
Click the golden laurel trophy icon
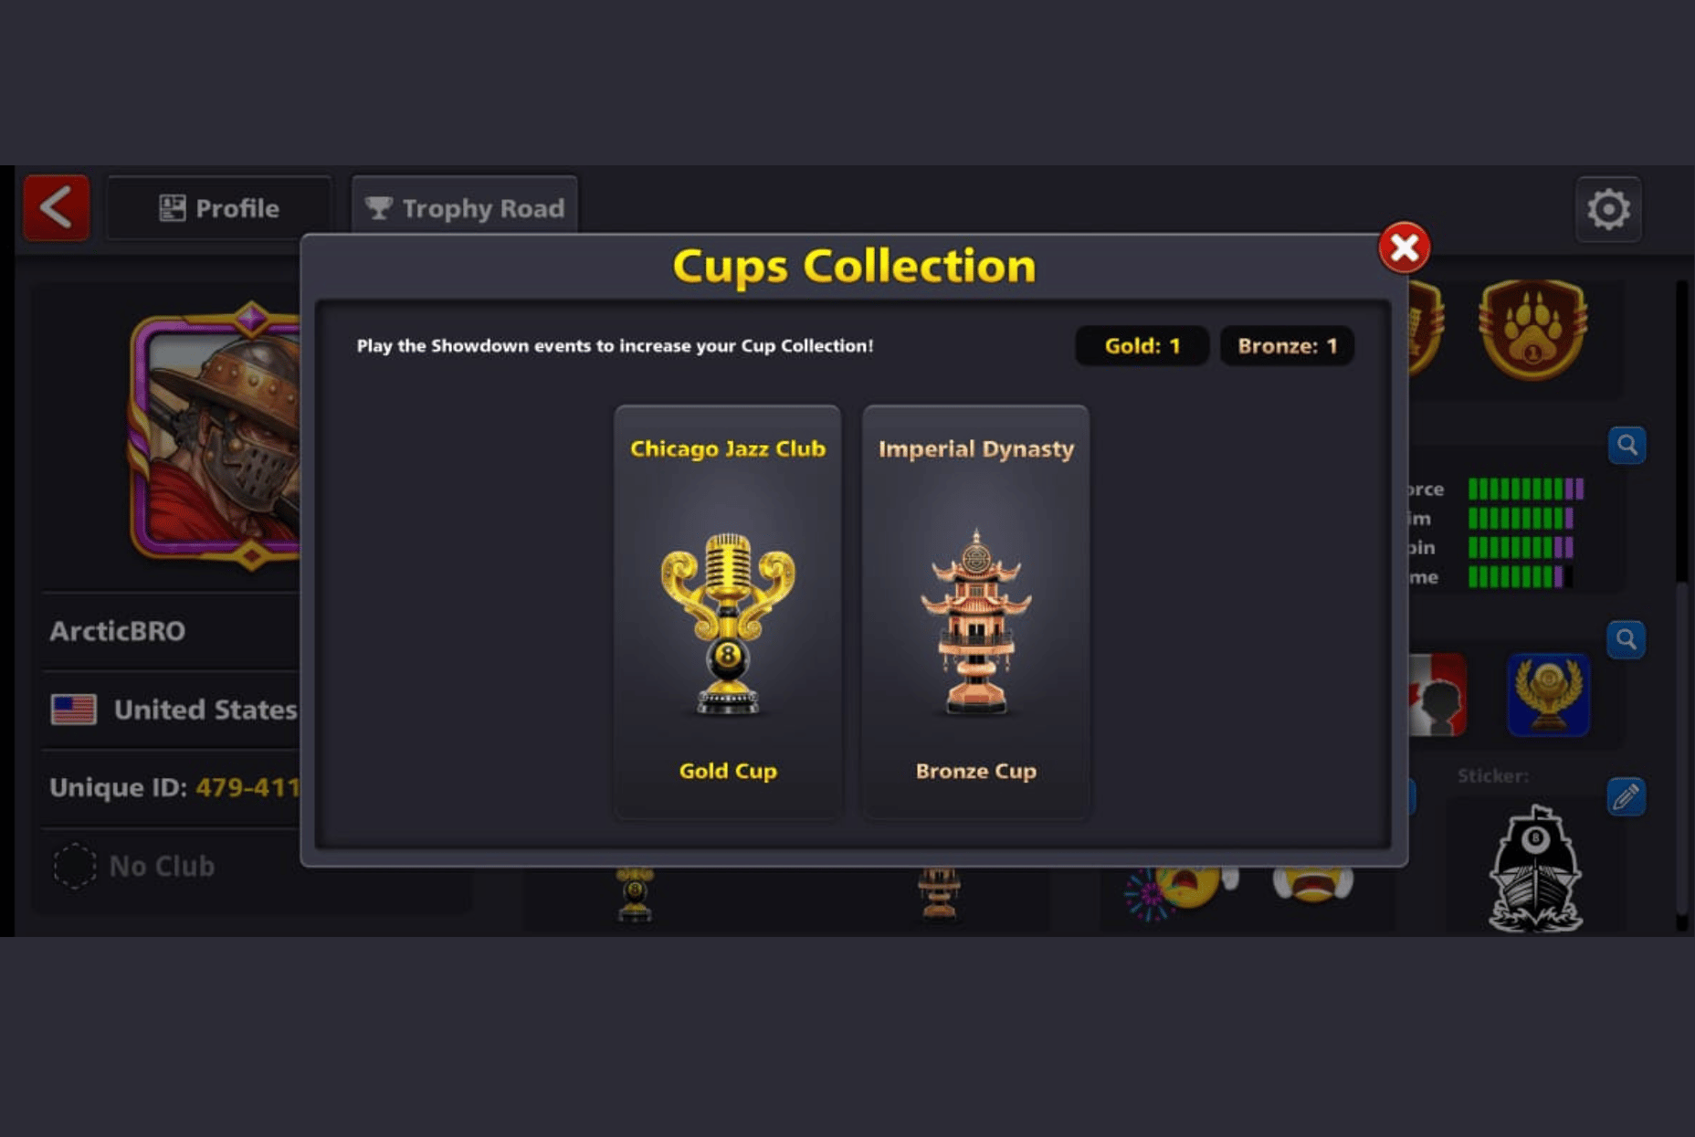pyautogui.click(x=1548, y=695)
